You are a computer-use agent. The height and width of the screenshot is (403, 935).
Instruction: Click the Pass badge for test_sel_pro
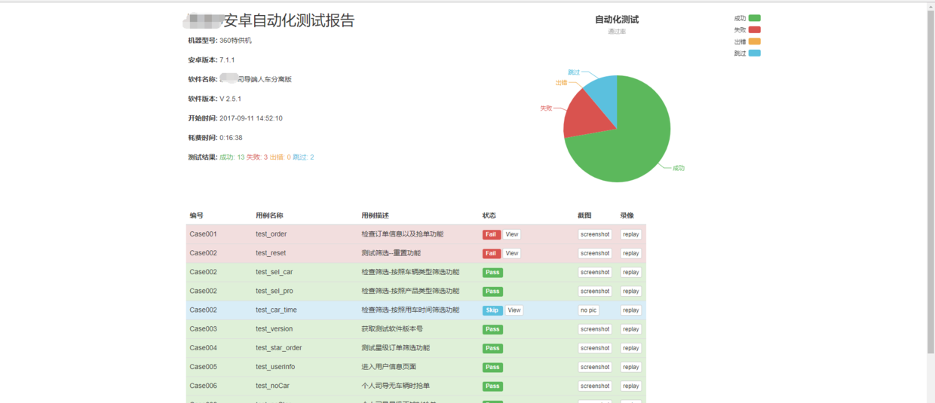point(492,291)
